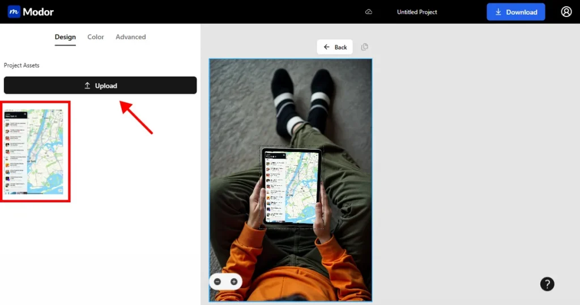
Task: Switch to the Color tab
Action: pos(95,37)
